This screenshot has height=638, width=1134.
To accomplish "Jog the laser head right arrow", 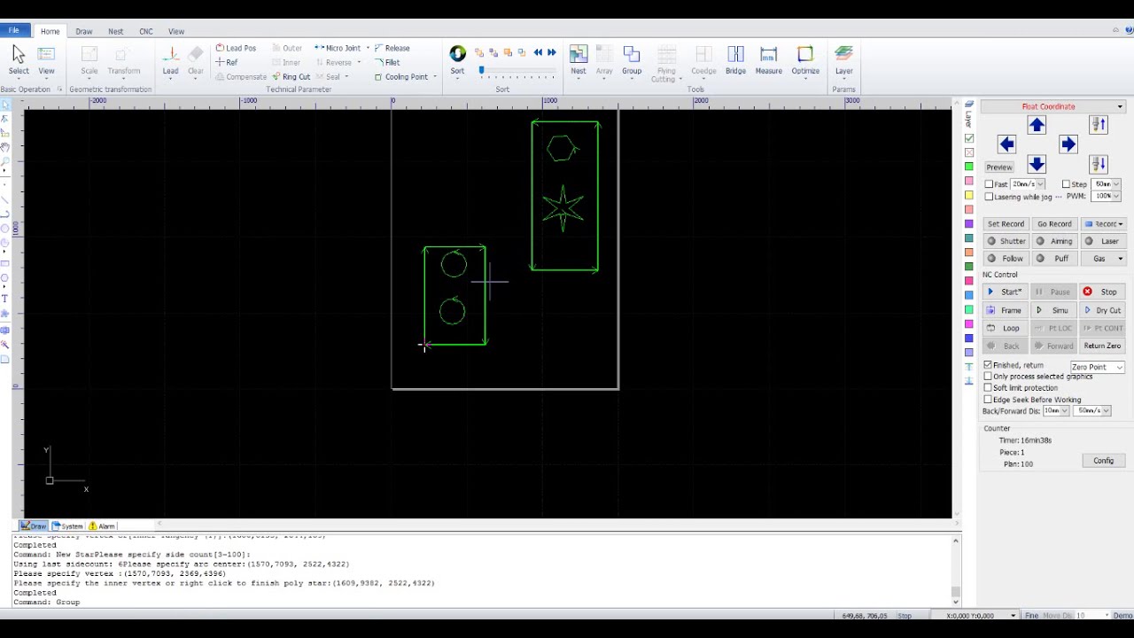I will coord(1068,144).
